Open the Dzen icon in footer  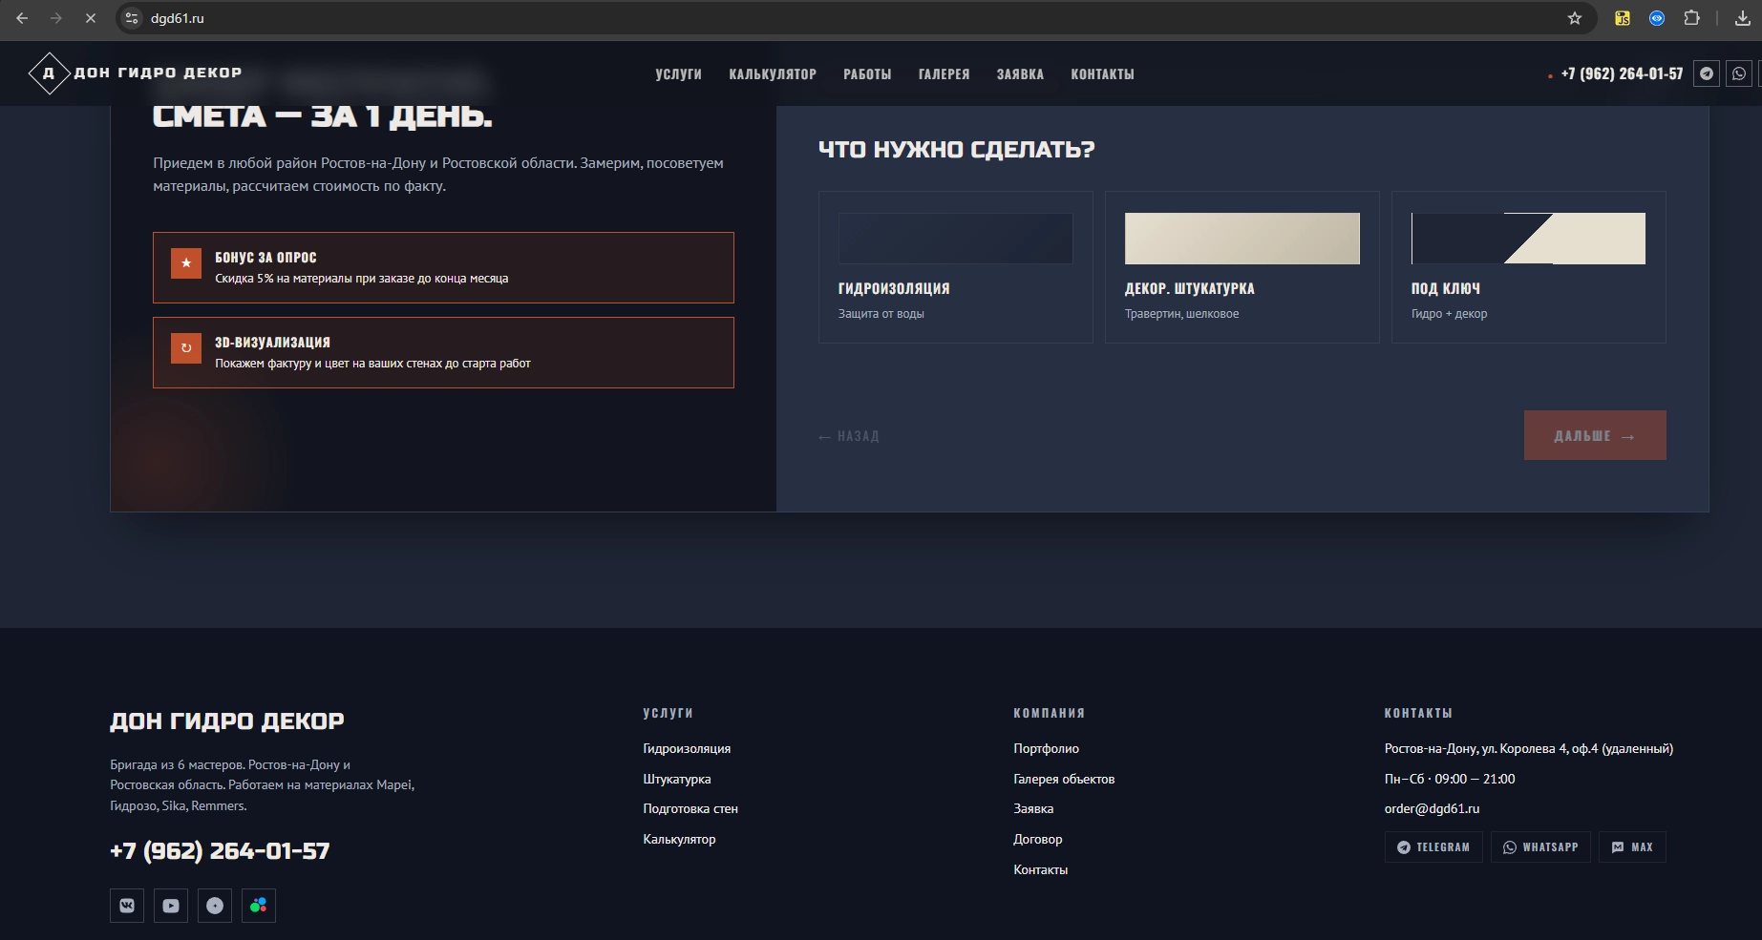215,906
